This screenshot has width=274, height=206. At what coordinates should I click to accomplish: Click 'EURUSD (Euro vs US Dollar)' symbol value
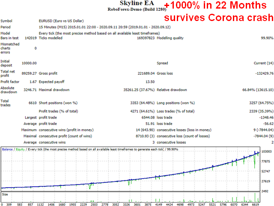(x=61, y=21)
